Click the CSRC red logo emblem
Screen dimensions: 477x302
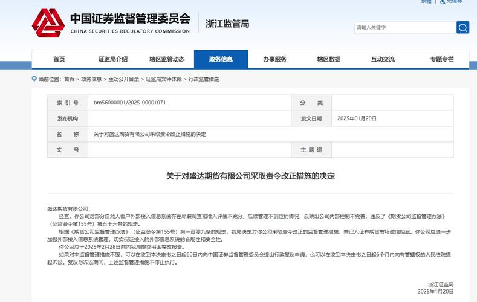pos(48,23)
